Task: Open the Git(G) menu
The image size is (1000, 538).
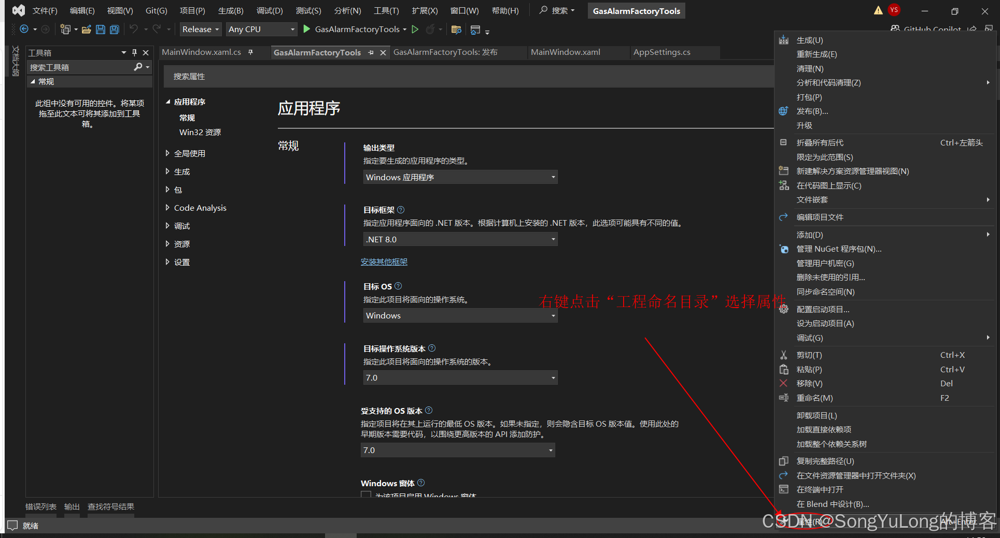Action: (x=156, y=10)
